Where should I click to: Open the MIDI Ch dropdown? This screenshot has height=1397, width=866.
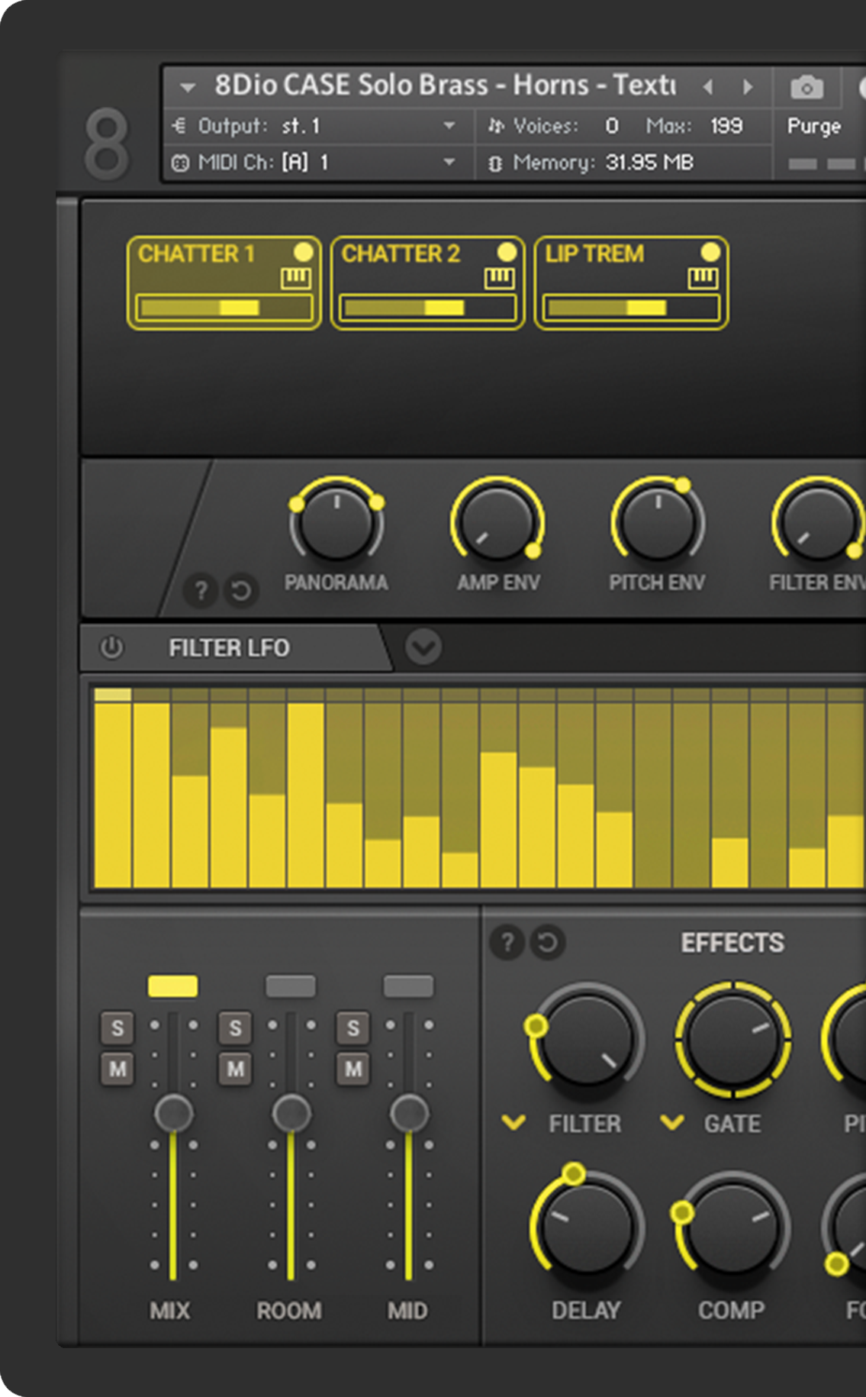pyautogui.click(x=449, y=162)
